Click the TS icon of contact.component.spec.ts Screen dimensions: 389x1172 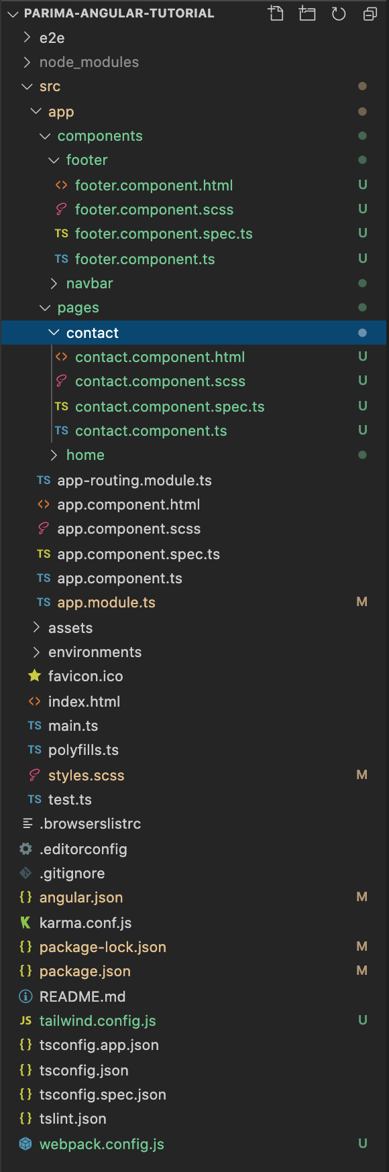(x=61, y=406)
